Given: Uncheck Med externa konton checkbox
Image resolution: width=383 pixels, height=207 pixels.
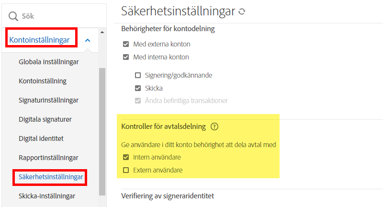Looking at the screenshot, I should (x=126, y=44).
